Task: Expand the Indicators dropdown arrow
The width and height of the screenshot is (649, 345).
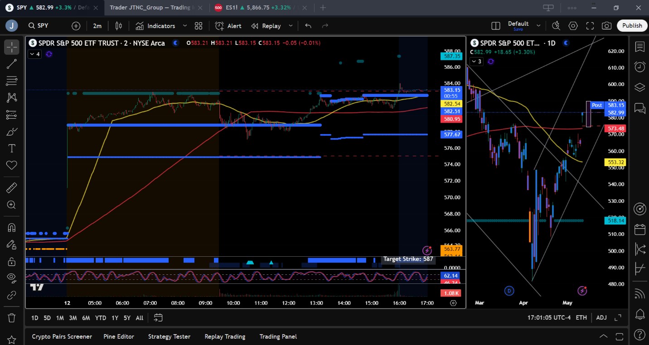Action: (185, 26)
